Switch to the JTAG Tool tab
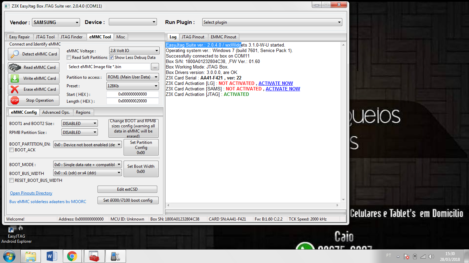469x263 pixels. 45,37
